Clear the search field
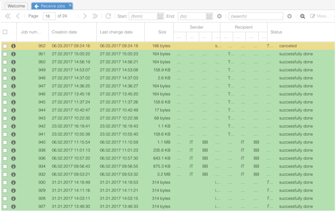Screen dimensions: 335x212 tap(289, 16)
